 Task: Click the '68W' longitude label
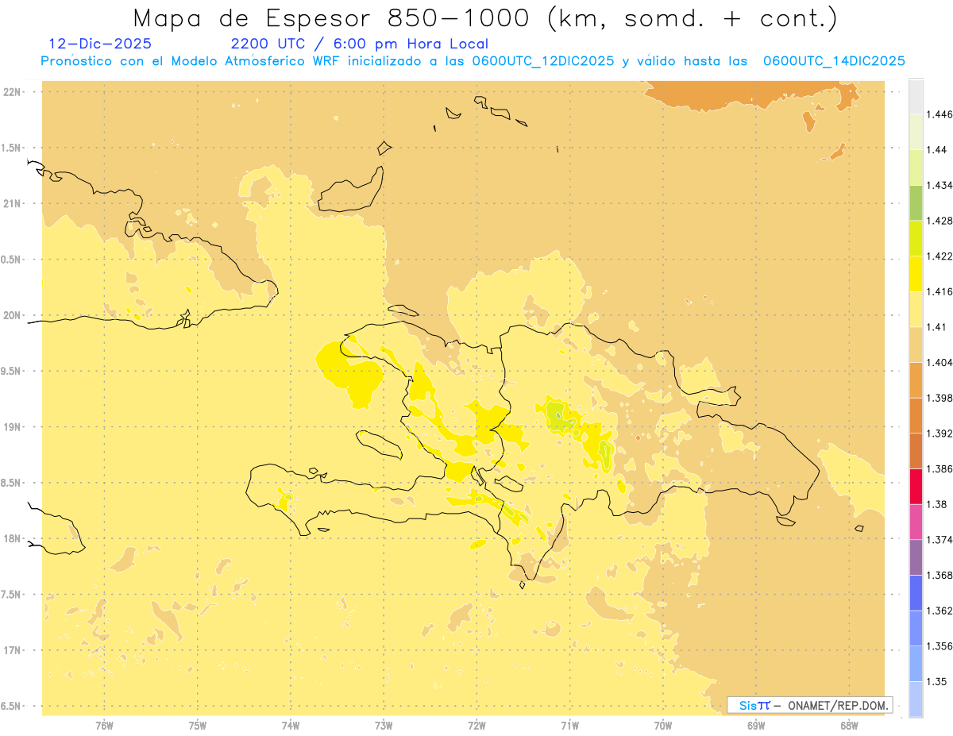849,726
